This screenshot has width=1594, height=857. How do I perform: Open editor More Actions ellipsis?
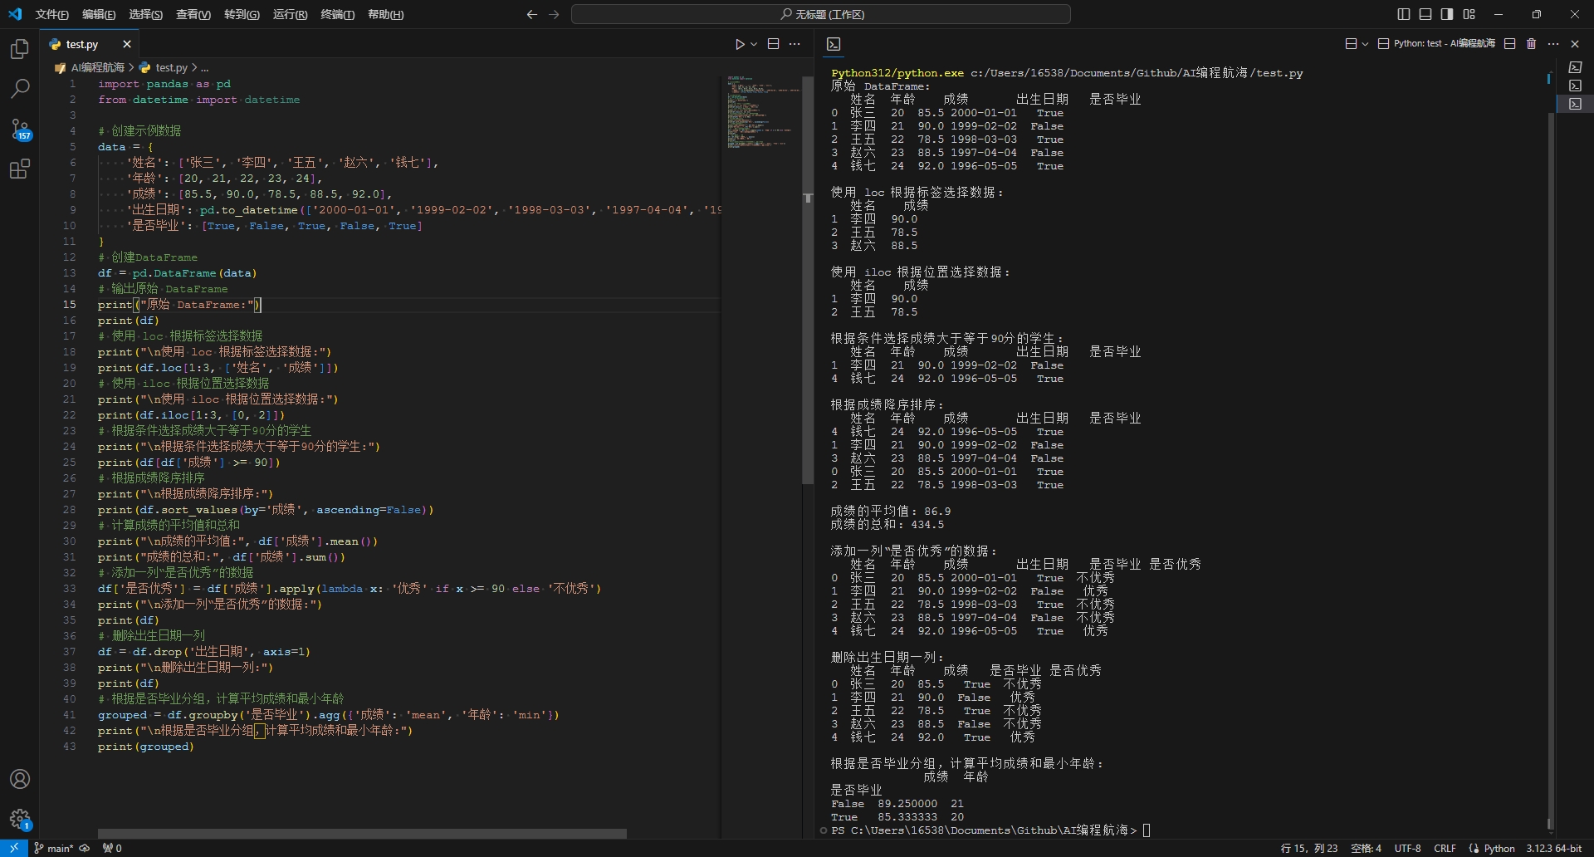click(795, 44)
